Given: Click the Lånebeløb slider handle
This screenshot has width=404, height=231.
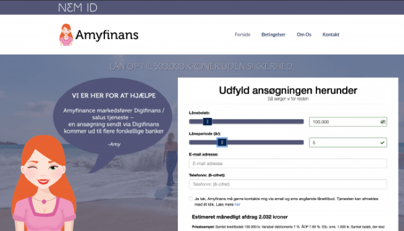Looking at the screenshot, I should (208, 122).
